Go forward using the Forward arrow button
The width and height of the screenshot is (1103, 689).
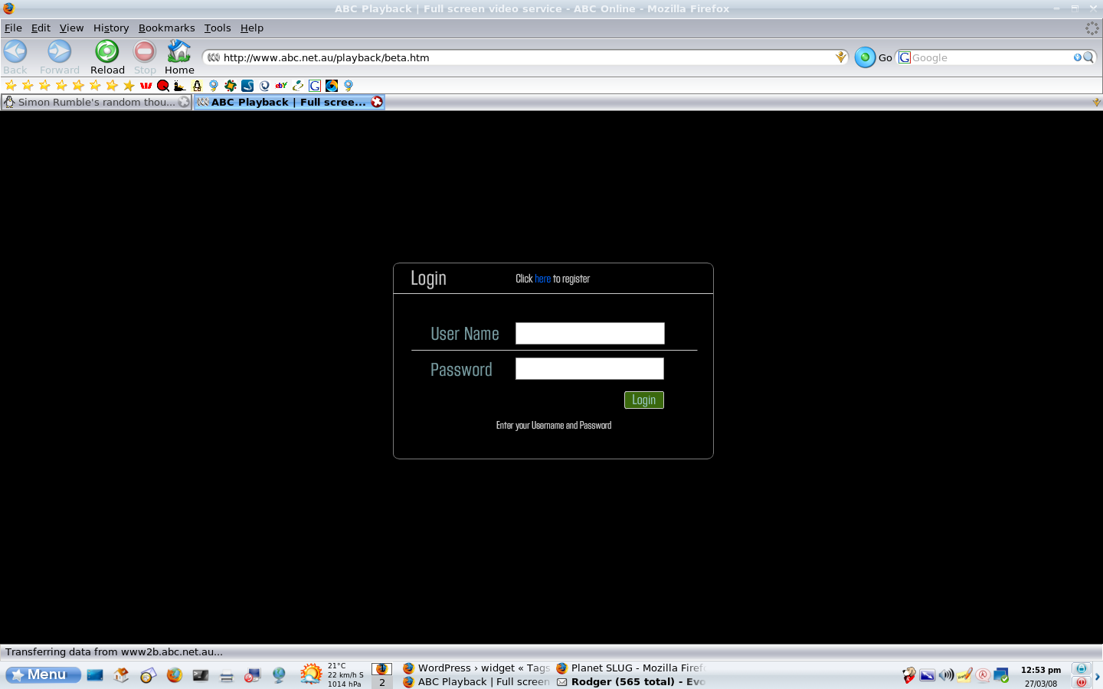click(x=59, y=57)
